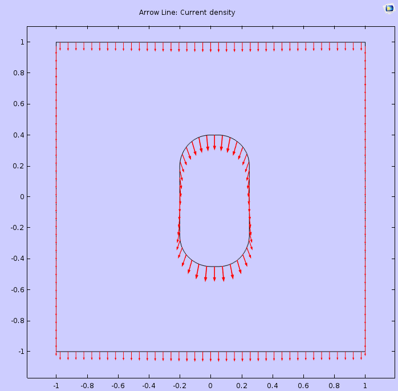The width and height of the screenshot is (398, 391).
Task: Click the COMSOL logo icon in the corner
Action: point(389,8)
